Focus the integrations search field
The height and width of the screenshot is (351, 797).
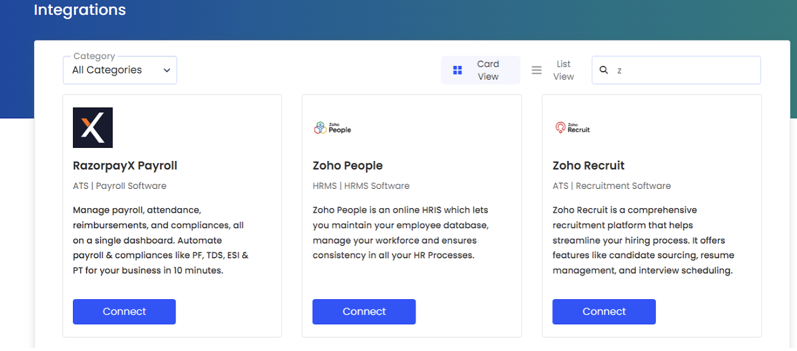point(684,70)
